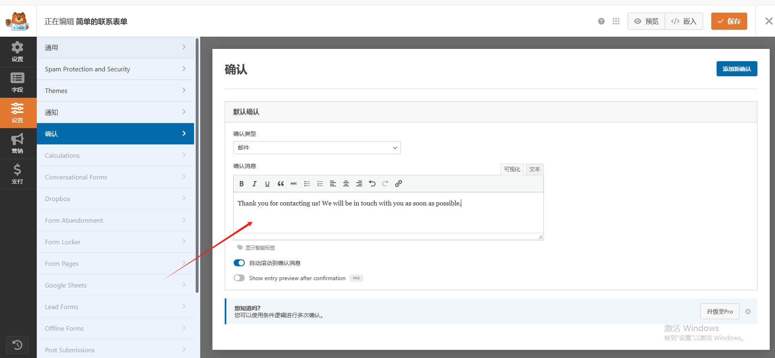Screen dimensions: 775x358
Task: Open the revisions history clock icon
Action: 17,345
